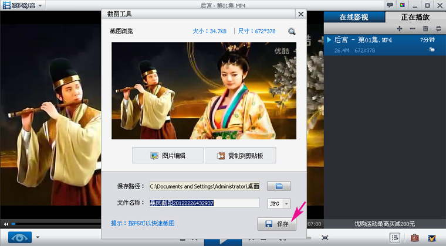The height and width of the screenshot is (246, 446).
Task: Remove playlist item with the minus icon
Action: click(413, 28)
